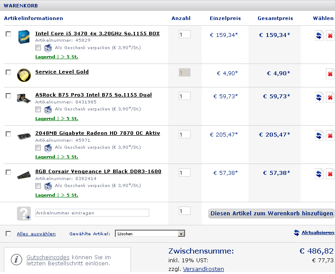Open the Gutscheincodes link

tap(48, 257)
